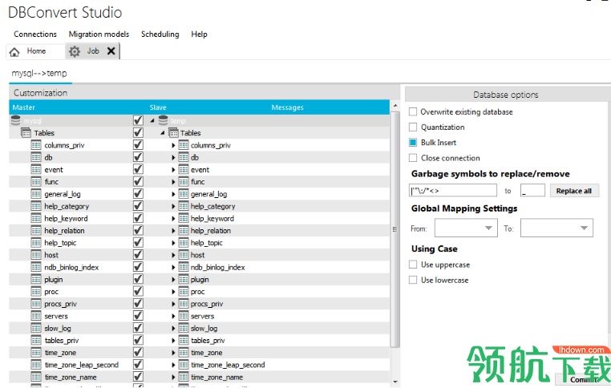Click slave plugin table icon
Viewport: 611px width, 388px height.
184,280
